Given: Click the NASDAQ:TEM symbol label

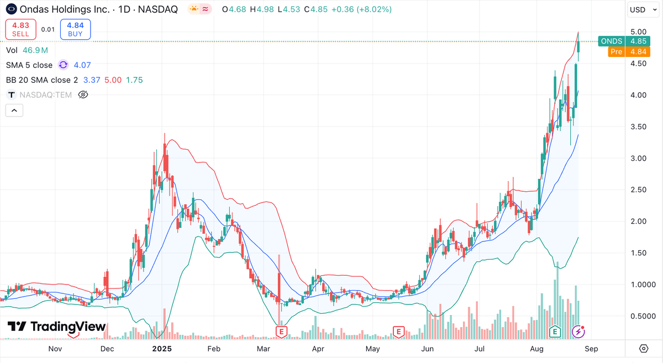Looking at the screenshot, I should 45,94.
